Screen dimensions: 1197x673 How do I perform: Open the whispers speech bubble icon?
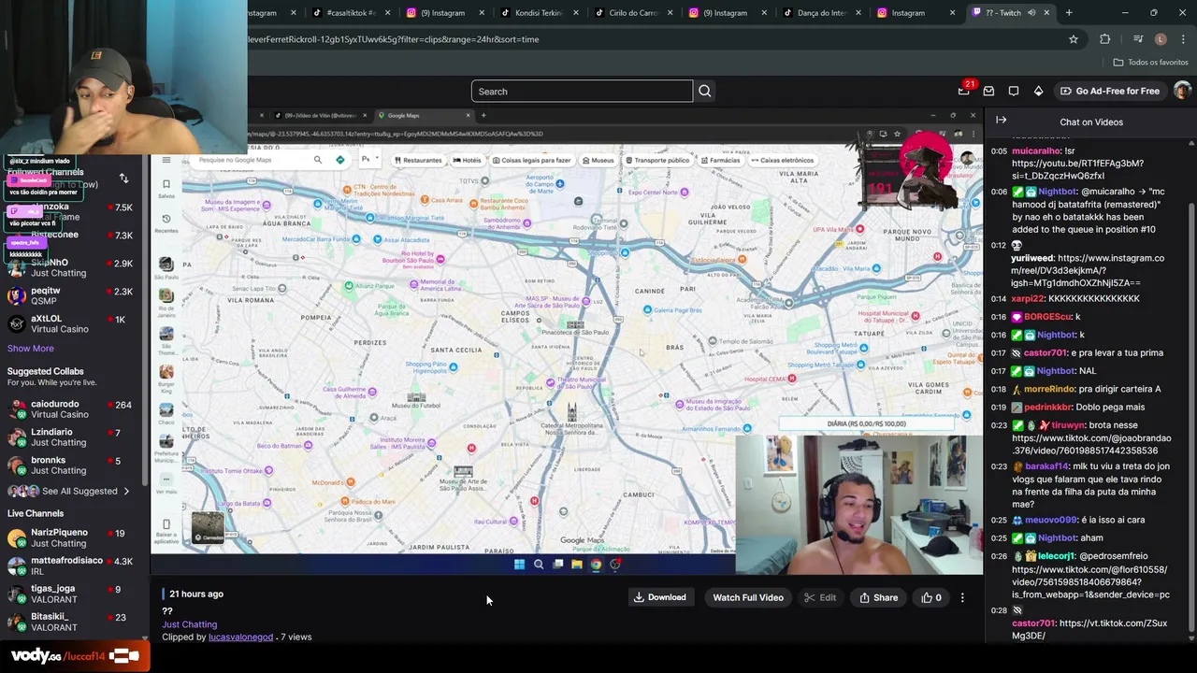click(1014, 91)
